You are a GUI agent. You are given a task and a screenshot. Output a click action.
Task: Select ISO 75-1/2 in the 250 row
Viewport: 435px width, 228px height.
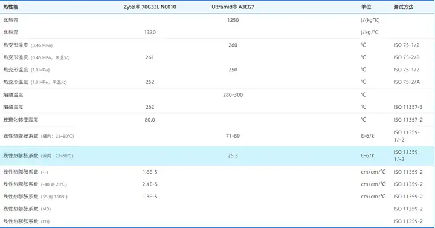(x=407, y=70)
